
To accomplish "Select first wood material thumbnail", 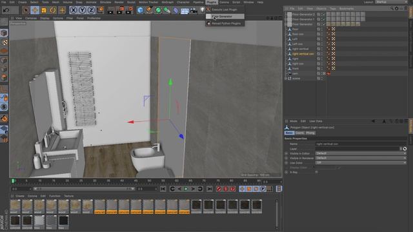I will (x=15, y=206).
